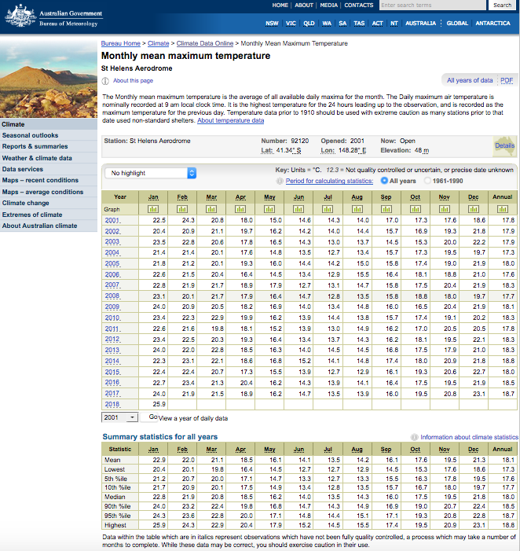Open the Annual column graph icon
This screenshot has width=520, height=551.
[x=504, y=209]
